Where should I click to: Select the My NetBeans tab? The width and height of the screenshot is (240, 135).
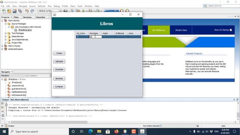point(159,30)
